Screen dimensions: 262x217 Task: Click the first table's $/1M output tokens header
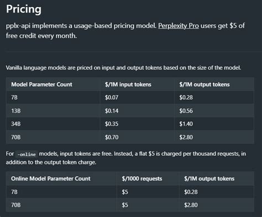point(205,84)
